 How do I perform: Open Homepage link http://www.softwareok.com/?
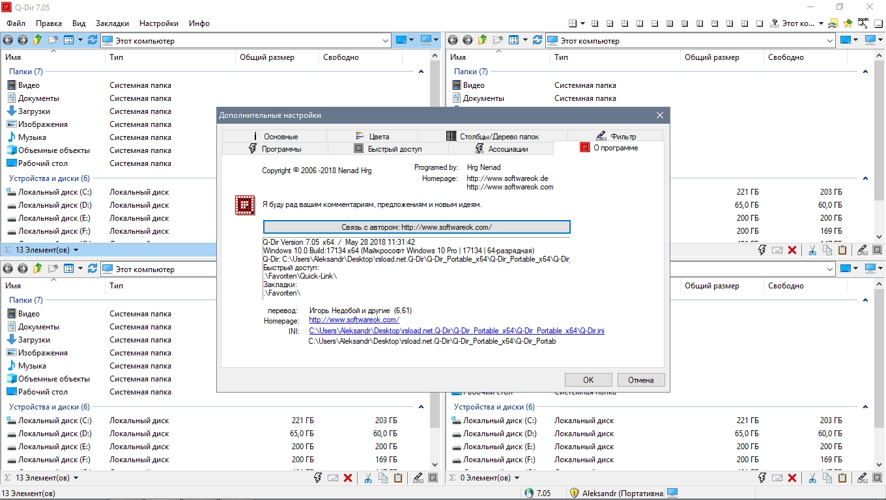click(x=354, y=320)
